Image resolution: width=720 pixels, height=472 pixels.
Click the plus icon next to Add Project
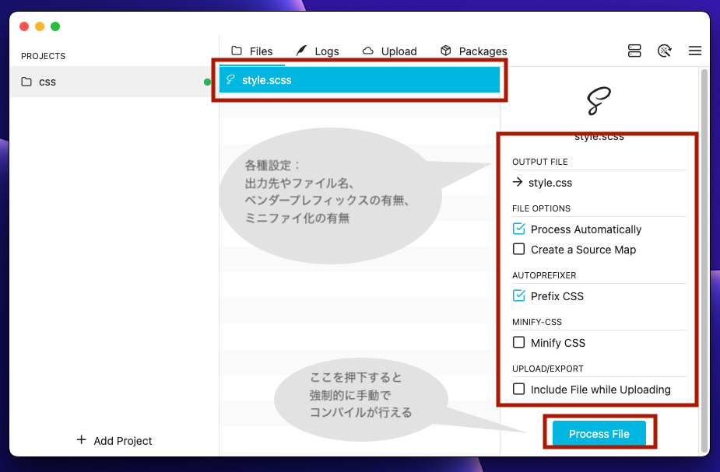tap(82, 440)
